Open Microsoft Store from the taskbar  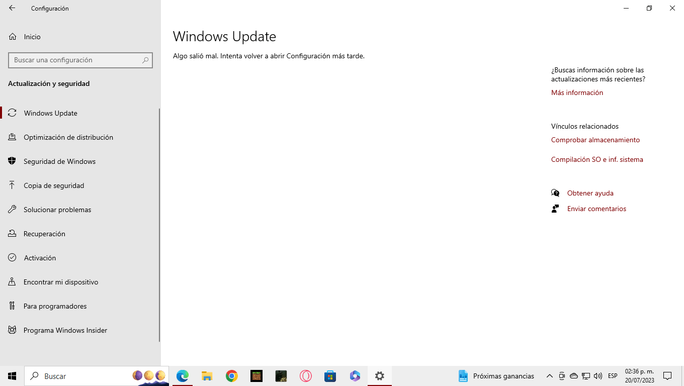(330, 376)
